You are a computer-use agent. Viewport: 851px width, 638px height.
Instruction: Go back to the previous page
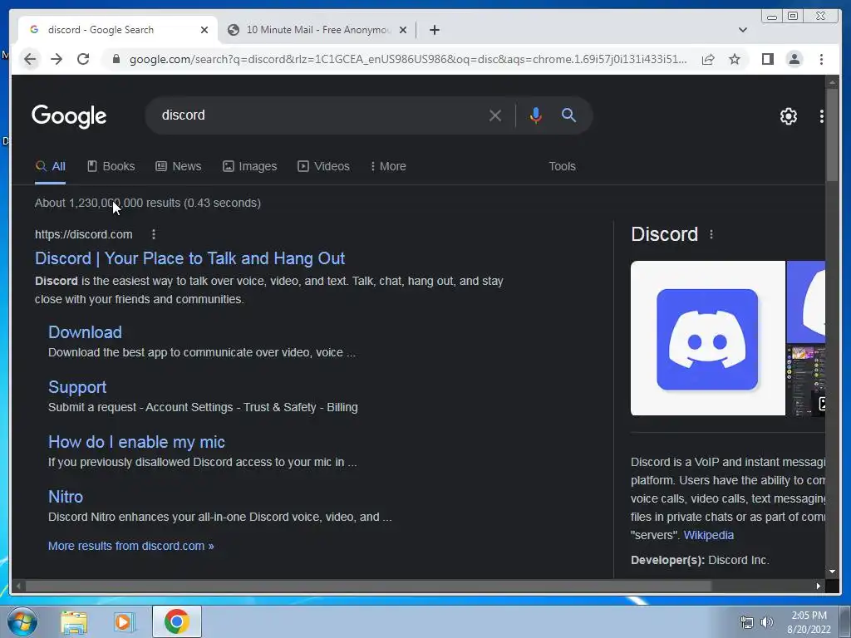click(x=31, y=59)
